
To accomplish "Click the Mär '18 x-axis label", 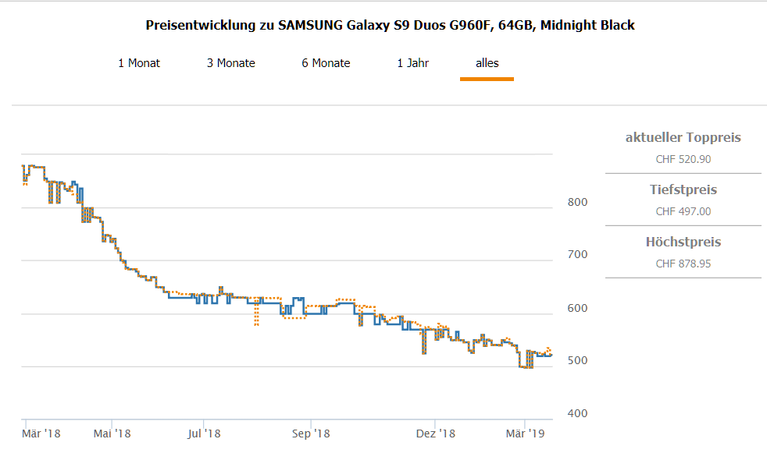I will click(41, 434).
